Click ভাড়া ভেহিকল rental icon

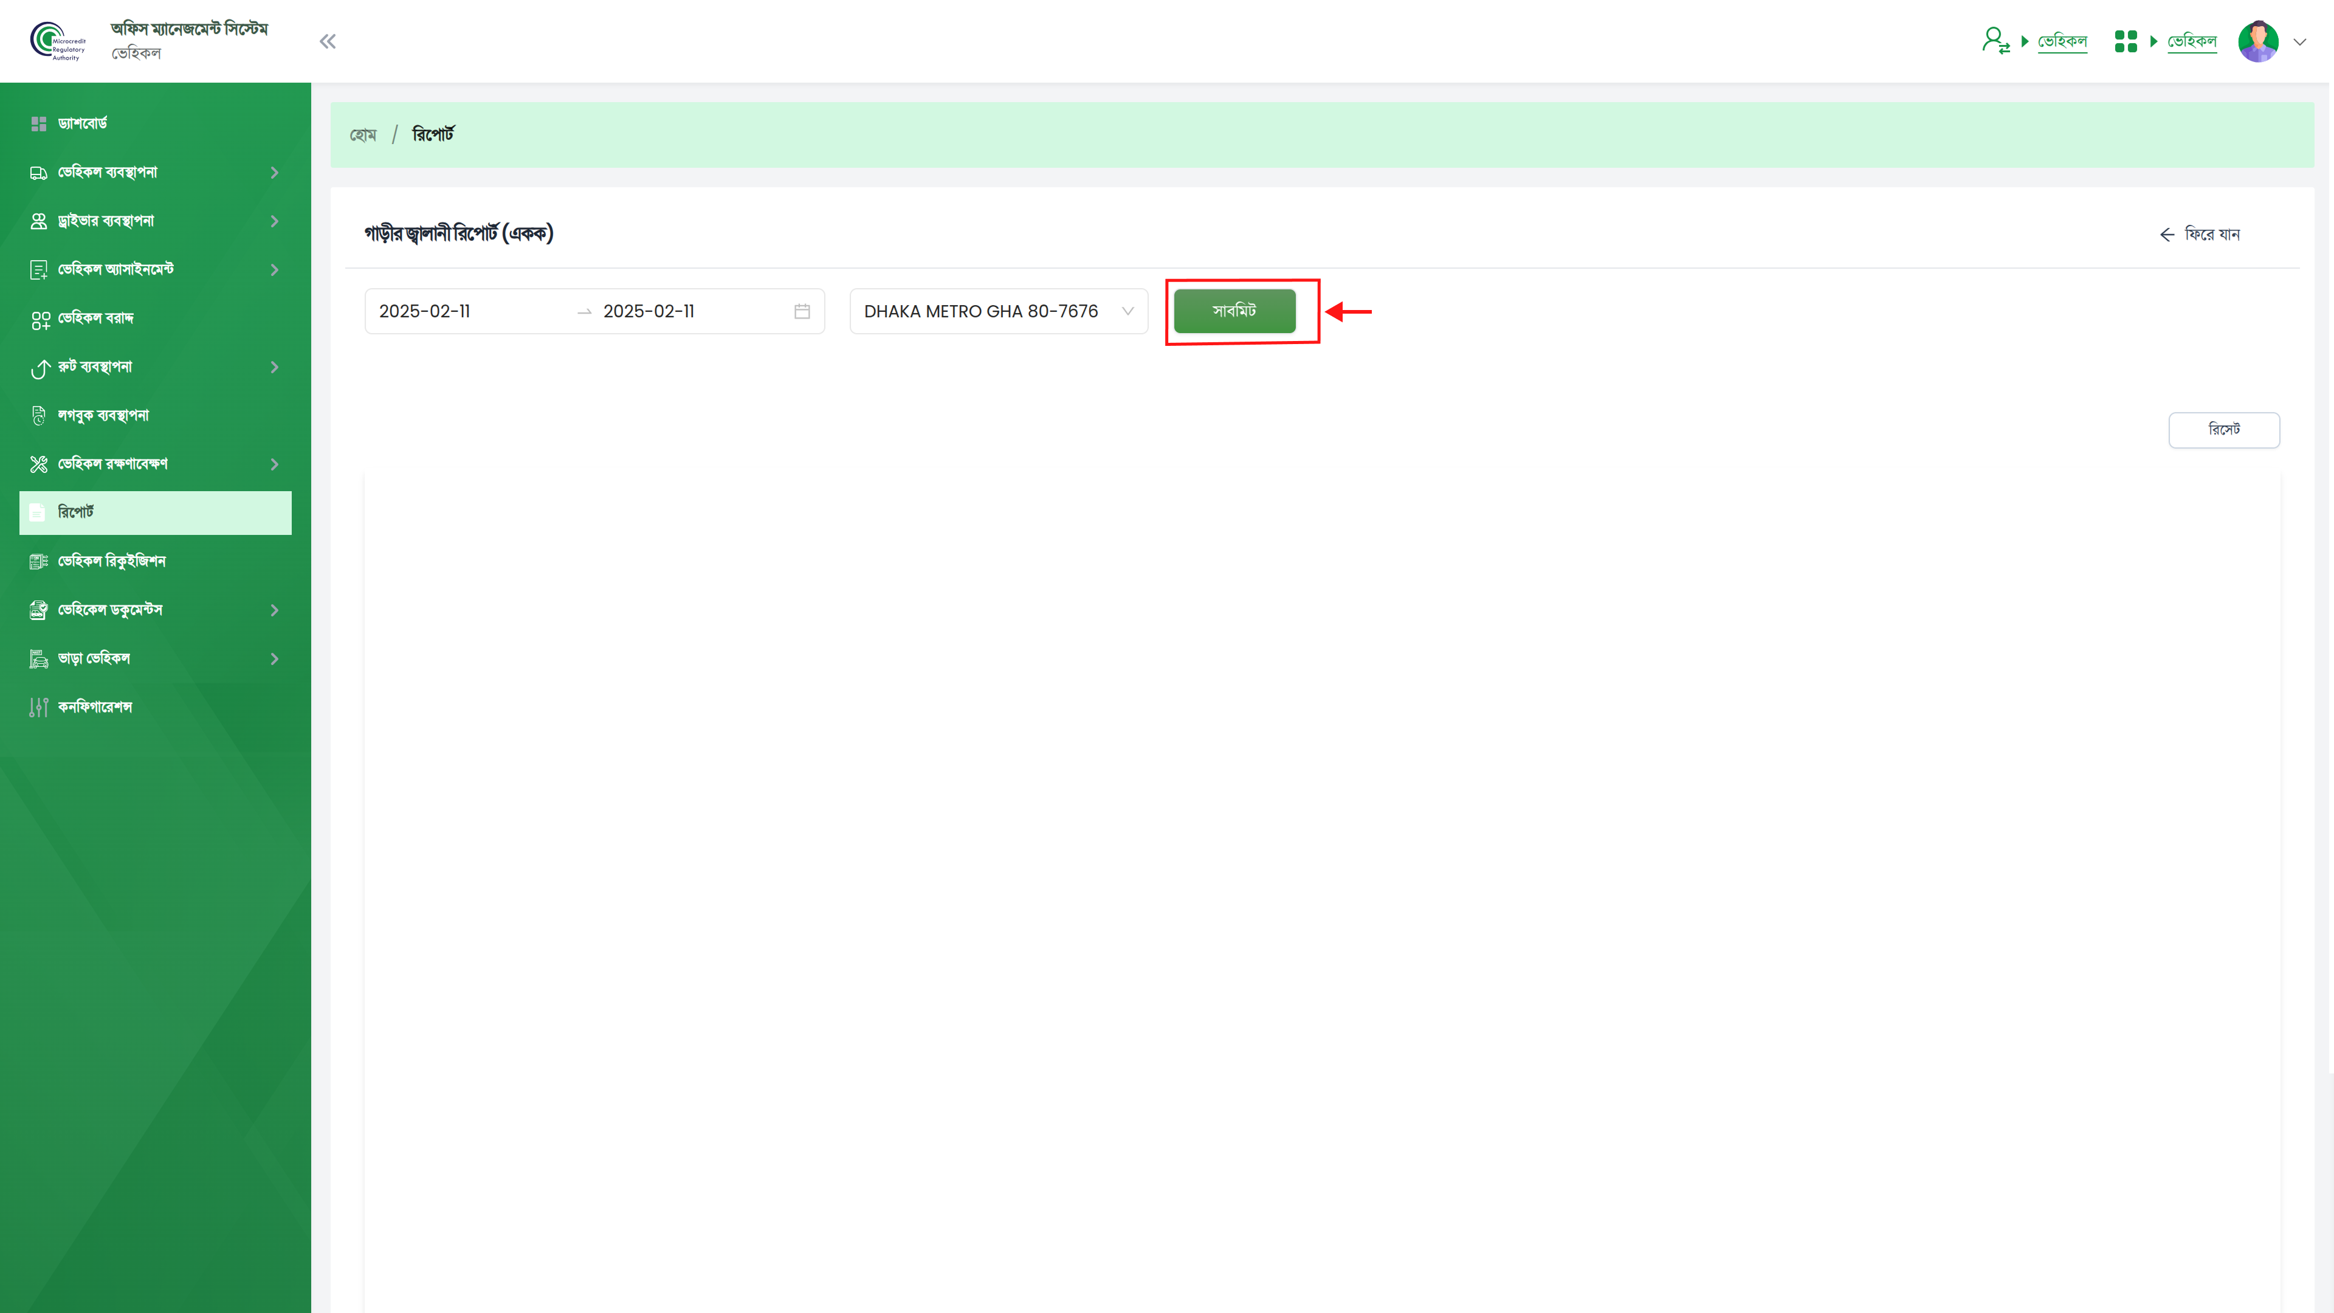click(x=38, y=659)
